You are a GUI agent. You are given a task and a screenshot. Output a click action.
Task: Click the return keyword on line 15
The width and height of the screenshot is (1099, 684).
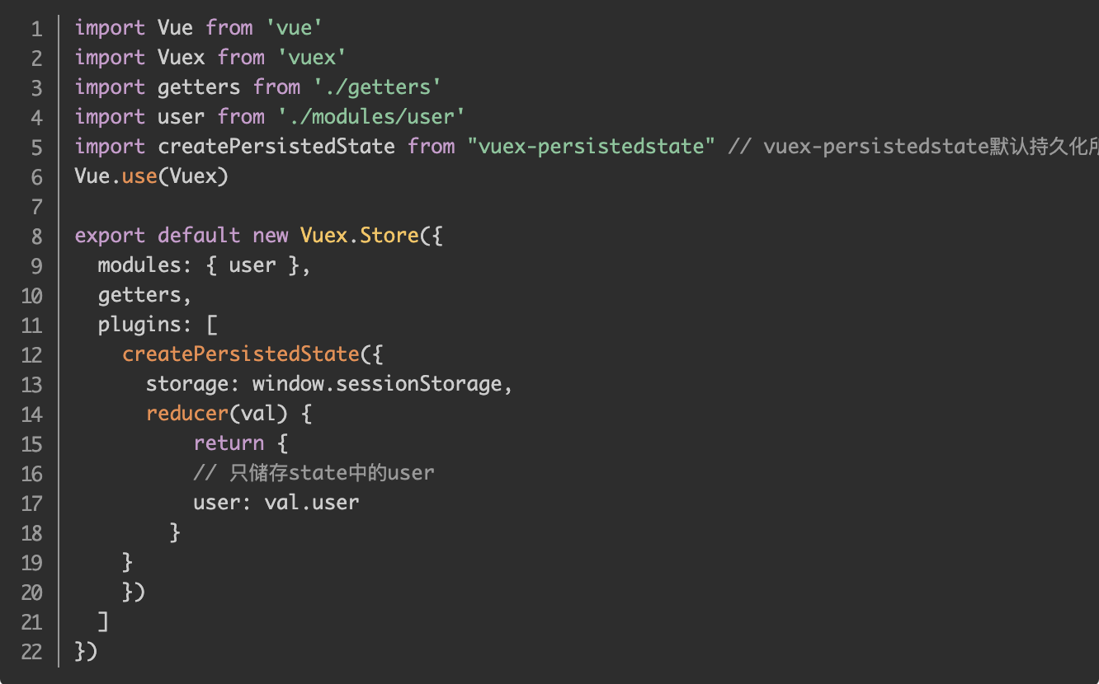pos(229,443)
